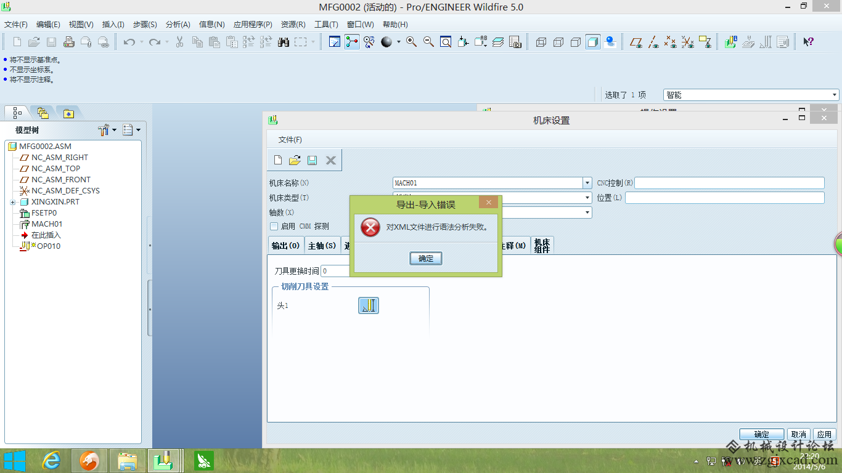Click the shaded sphere appearance icon
This screenshot has height=473, width=842.
[x=386, y=42]
